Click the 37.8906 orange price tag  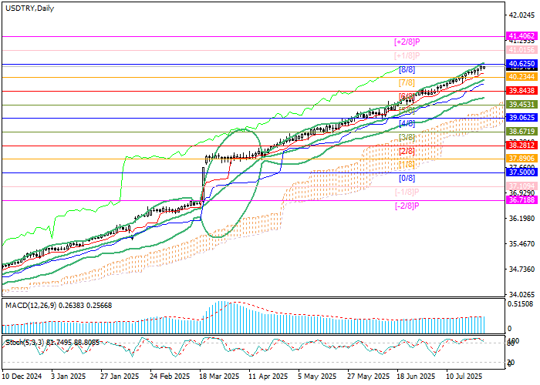click(521, 158)
